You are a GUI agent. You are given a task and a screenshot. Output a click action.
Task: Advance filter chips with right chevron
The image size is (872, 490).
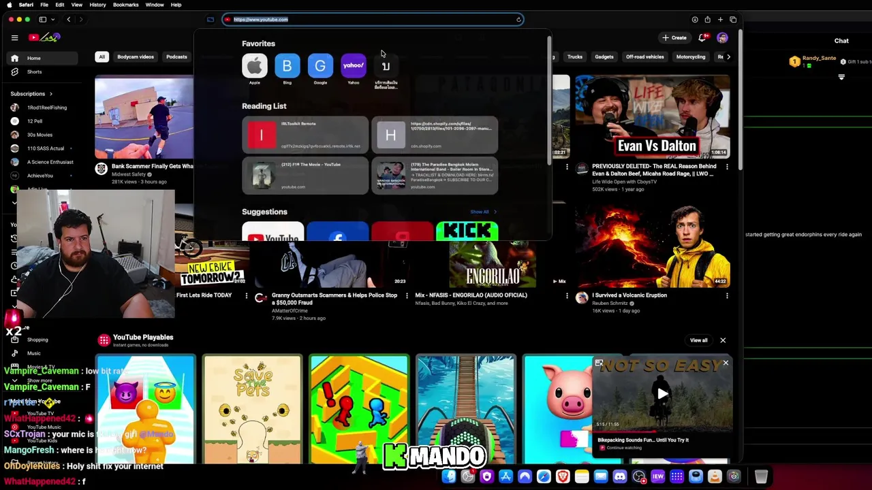pyautogui.click(x=728, y=57)
